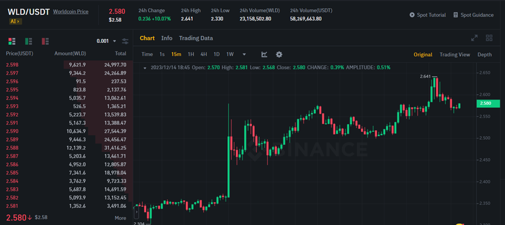
Task: Select the 2.595 ask price
Action: click(12, 90)
